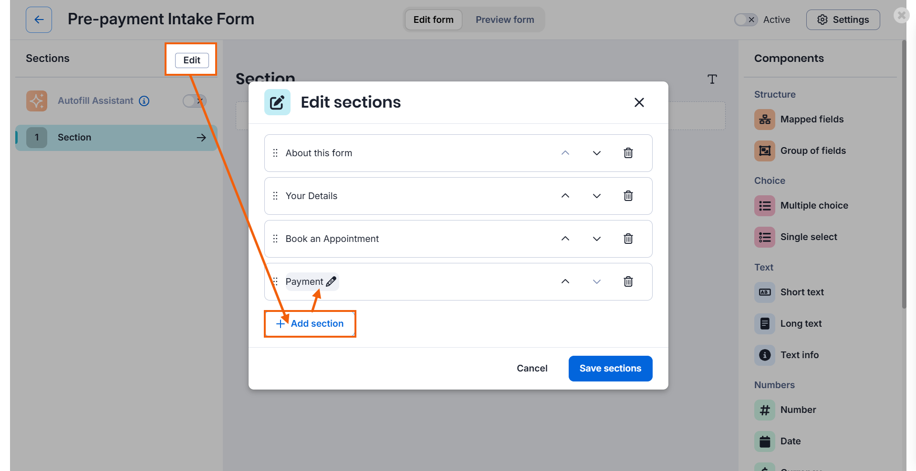Move Your Details section up

point(565,196)
